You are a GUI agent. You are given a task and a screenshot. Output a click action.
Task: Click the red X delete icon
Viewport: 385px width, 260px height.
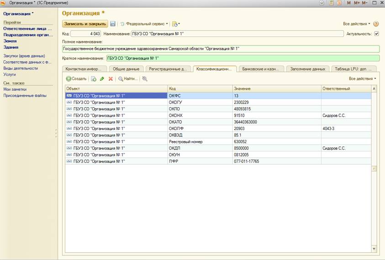[111, 79]
